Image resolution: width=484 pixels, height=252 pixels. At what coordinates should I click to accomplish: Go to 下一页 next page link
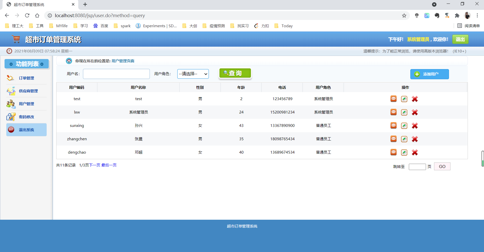[95, 165]
